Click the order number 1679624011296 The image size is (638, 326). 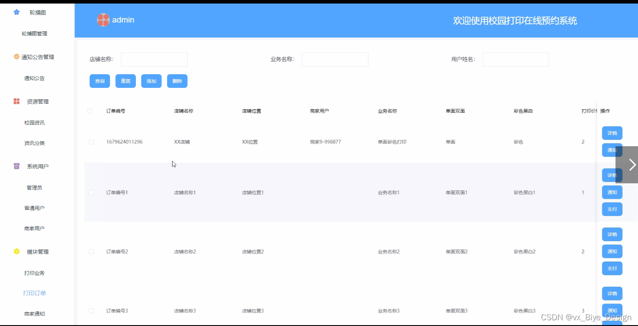(x=124, y=142)
